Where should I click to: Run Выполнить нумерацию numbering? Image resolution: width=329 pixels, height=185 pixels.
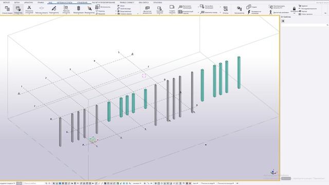tap(185, 7)
